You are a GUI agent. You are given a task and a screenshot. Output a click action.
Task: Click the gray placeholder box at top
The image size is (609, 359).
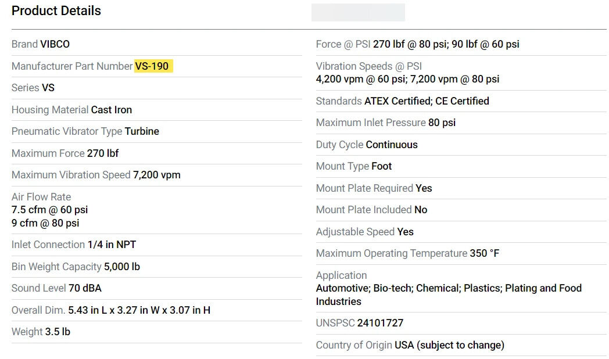pyautogui.click(x=358, y=12)
